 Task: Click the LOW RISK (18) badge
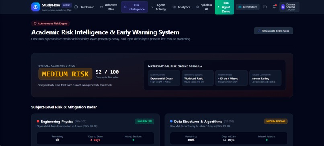point(144,121)
